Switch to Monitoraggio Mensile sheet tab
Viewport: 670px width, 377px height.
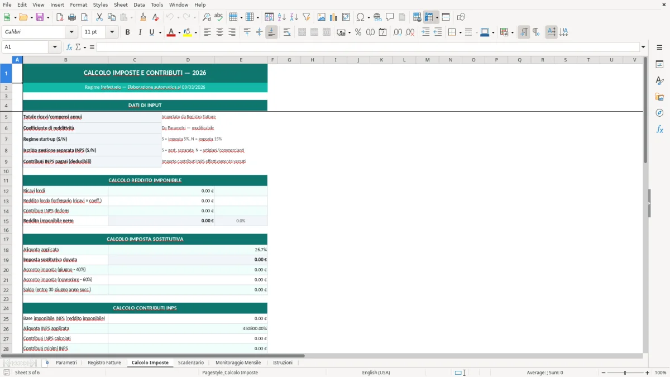click(x=238, y=362)
